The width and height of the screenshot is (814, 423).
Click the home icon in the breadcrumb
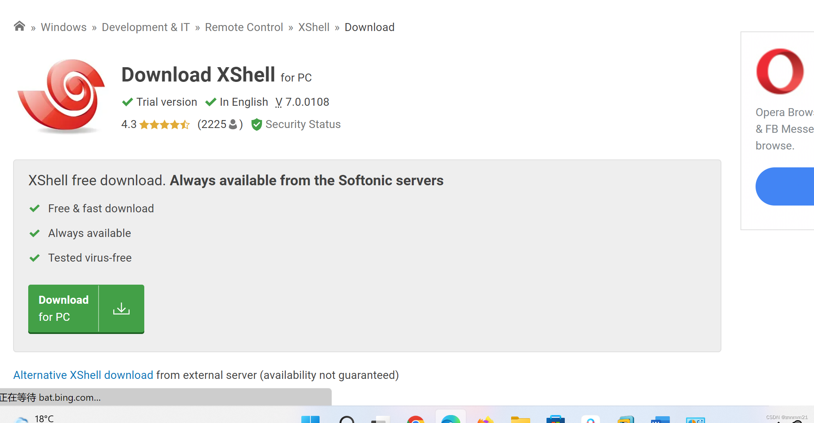pos(19,26)
